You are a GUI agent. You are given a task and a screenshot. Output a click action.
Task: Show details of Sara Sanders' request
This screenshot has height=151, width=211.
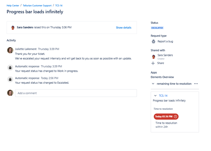click(123, 28)
